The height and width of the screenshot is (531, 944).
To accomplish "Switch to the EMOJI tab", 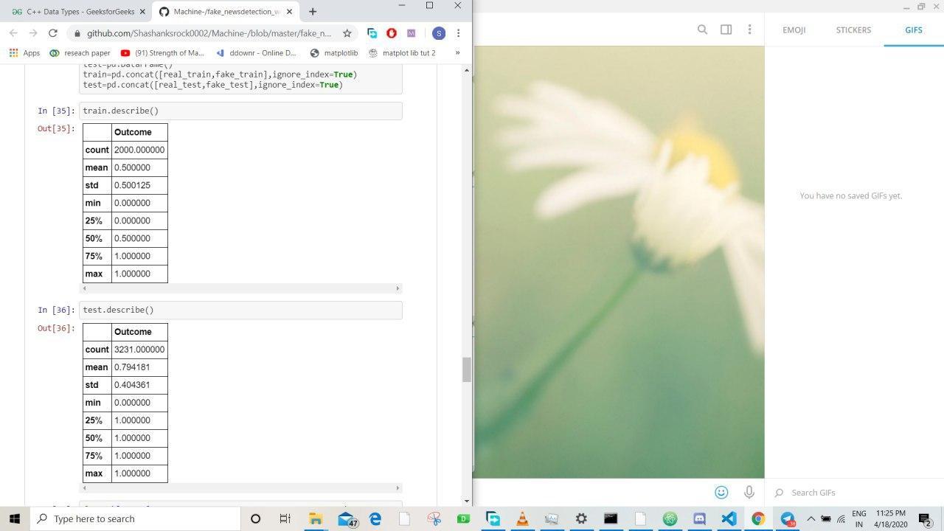I will (x=794, y=29).
